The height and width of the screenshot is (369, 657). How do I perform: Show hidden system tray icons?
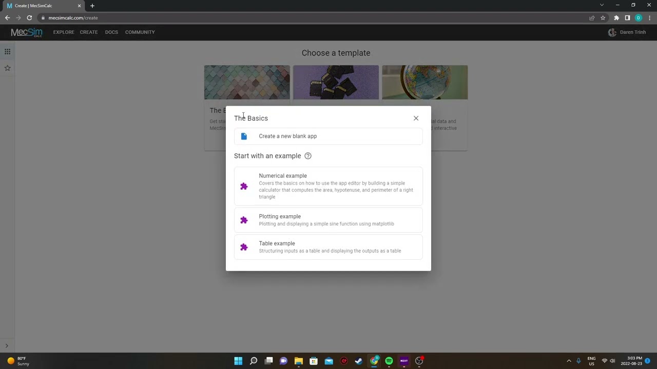pyautogui.click(x=569, y=361)
